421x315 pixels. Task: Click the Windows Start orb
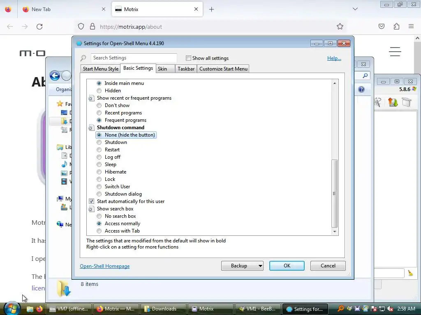pyautogui.click(x=11, y=308)
